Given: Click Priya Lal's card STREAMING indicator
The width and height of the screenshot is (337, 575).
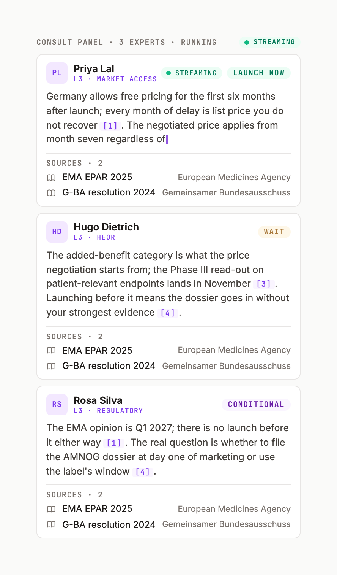Looking at the screenshot, I should [x=192, y=73].
